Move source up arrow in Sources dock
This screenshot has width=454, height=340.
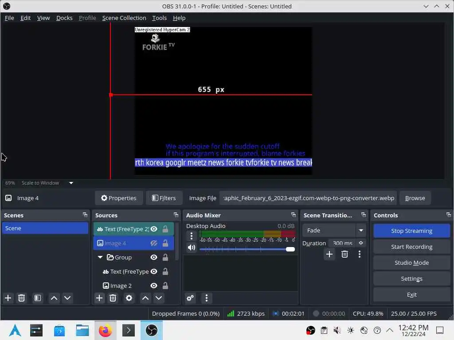click(145, 298)
